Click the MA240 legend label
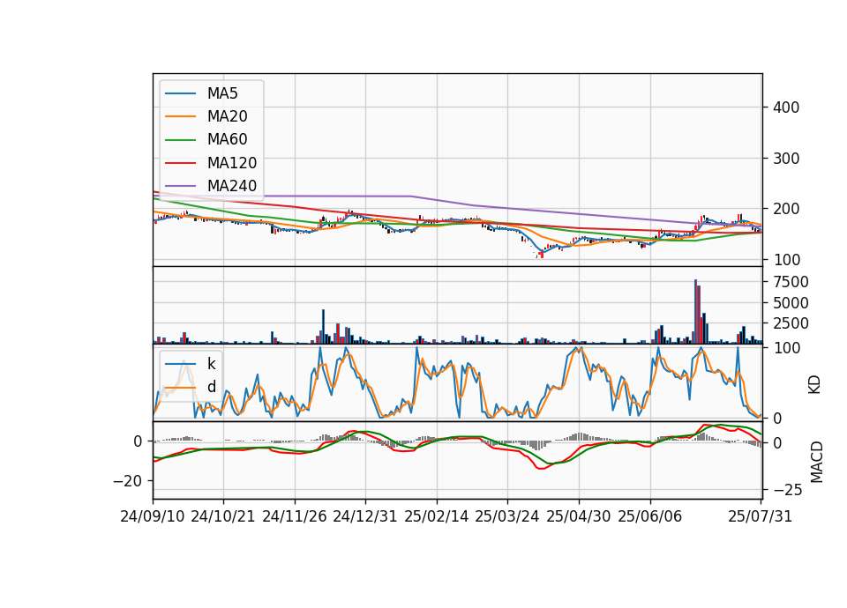 (x=232, y=186)
